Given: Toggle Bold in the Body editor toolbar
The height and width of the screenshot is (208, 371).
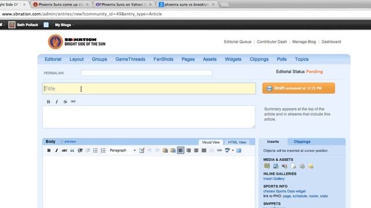Looking at the screenshot, I should (49, 150).
